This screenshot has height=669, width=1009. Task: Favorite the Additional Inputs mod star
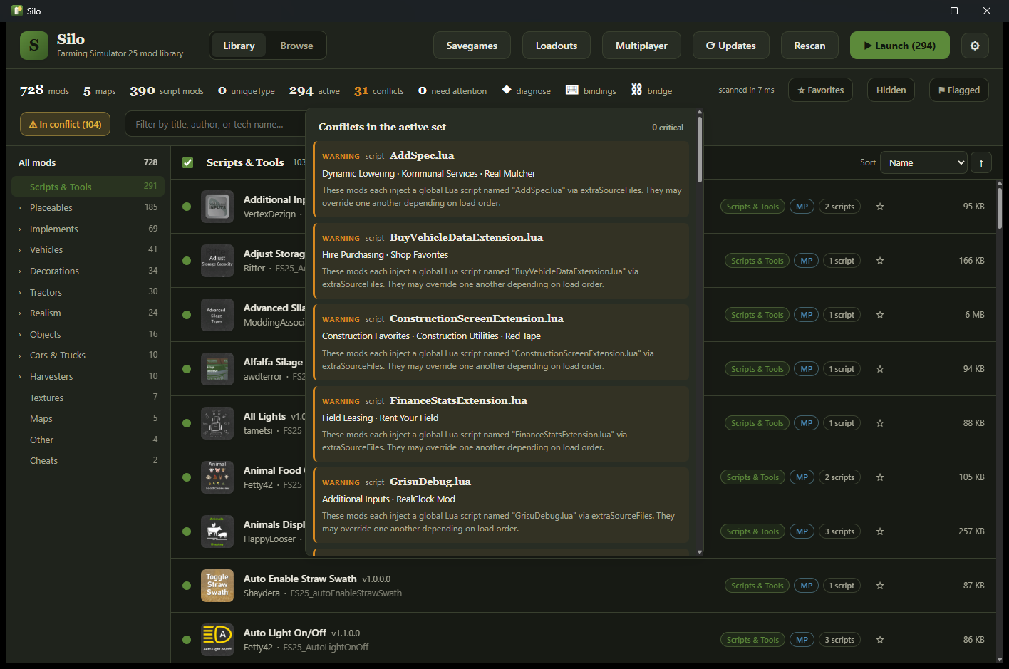[880, 207]
